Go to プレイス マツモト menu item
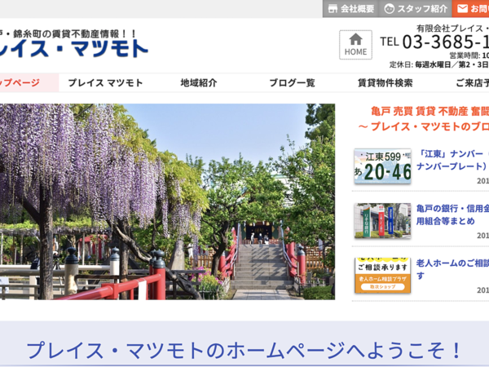 pos(105,83)
